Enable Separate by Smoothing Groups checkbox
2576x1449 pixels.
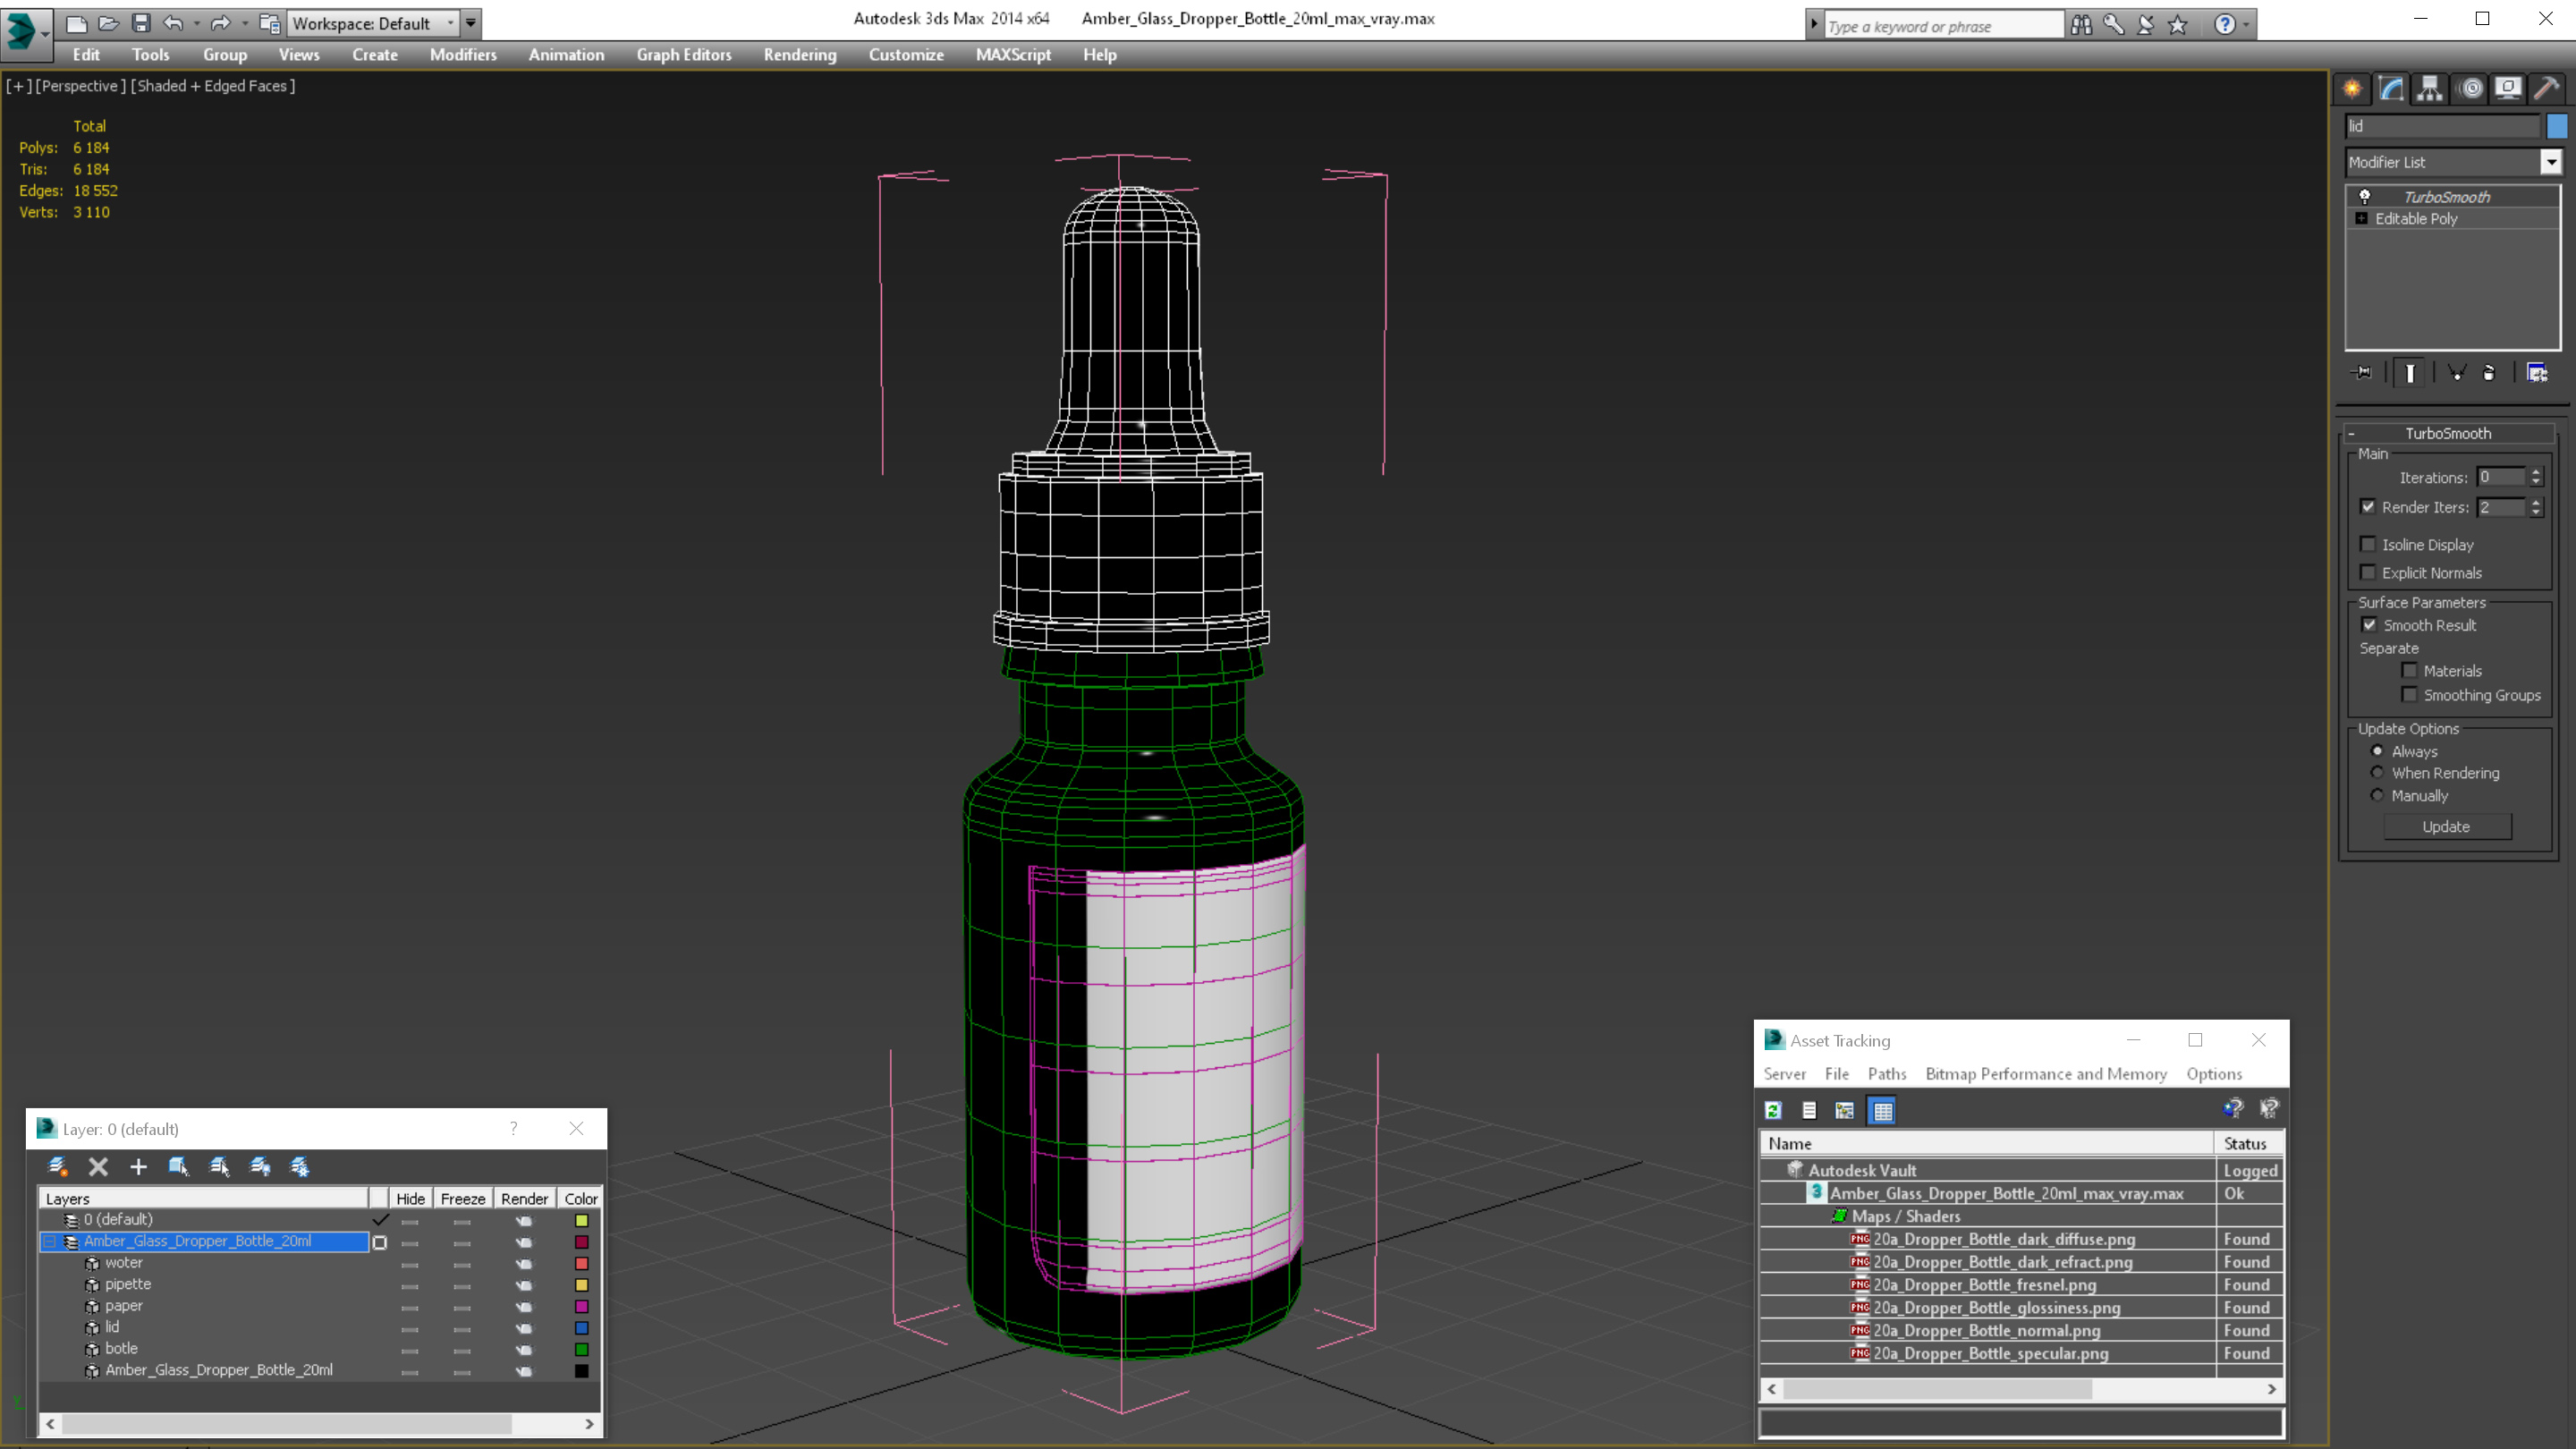[x=2410, y=695]
